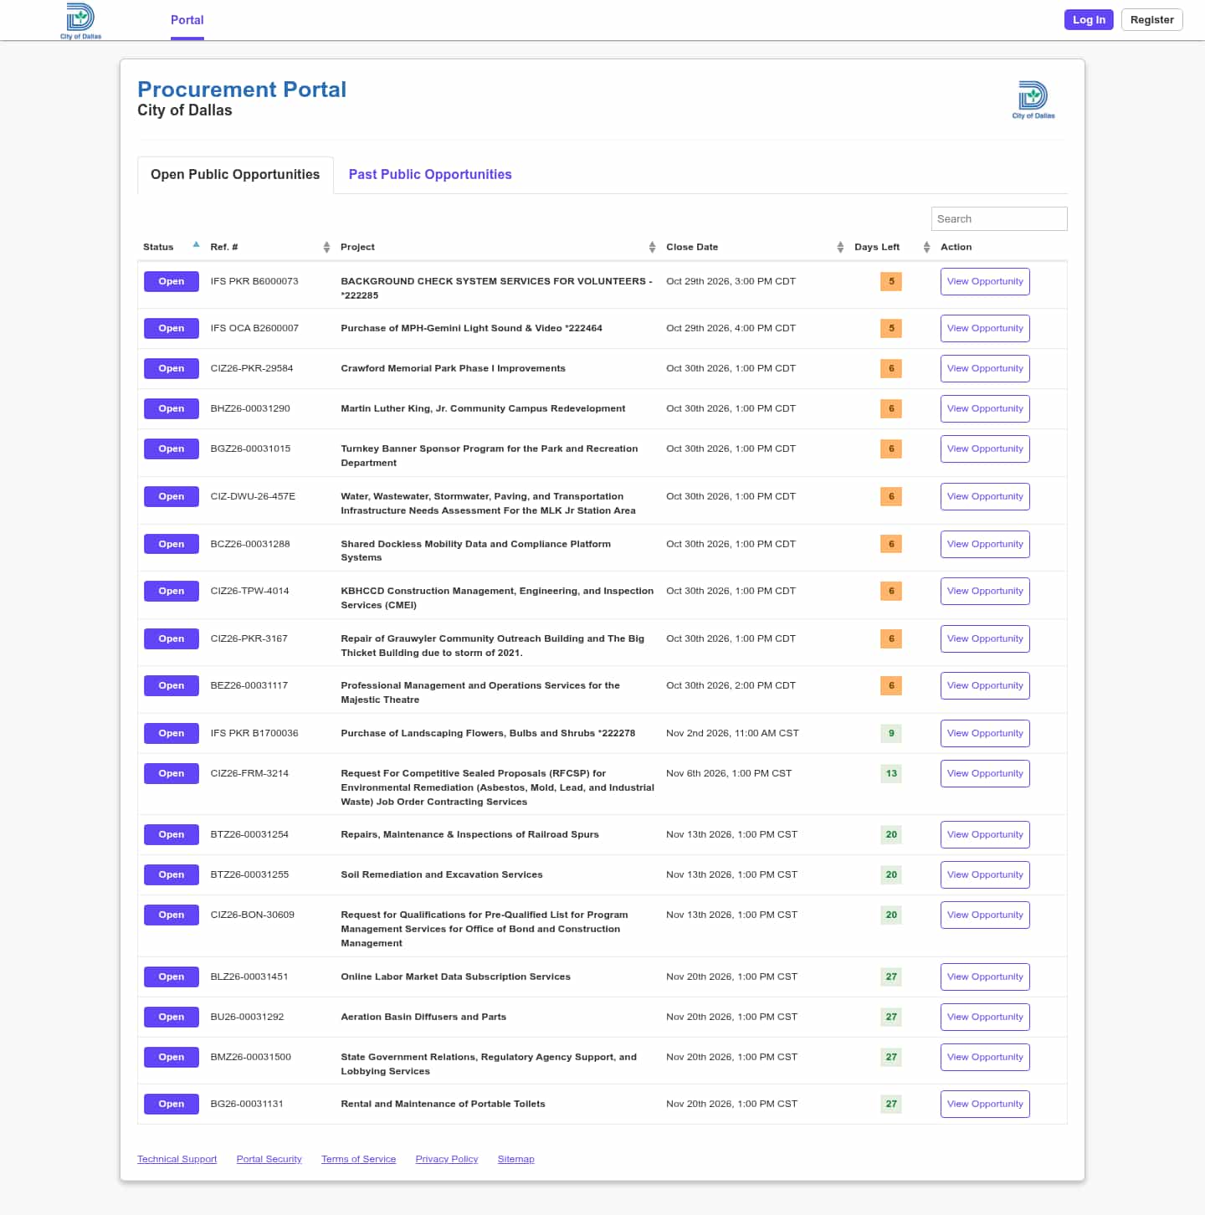View Opportunity for Martin Luther King Campus
Viewport: 1205px width, 1215px height.
[x=985, y=408]
